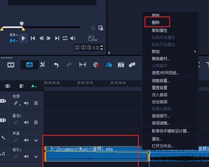
Task: Jump to the end of the clip
Action: [x=57, y=38]
